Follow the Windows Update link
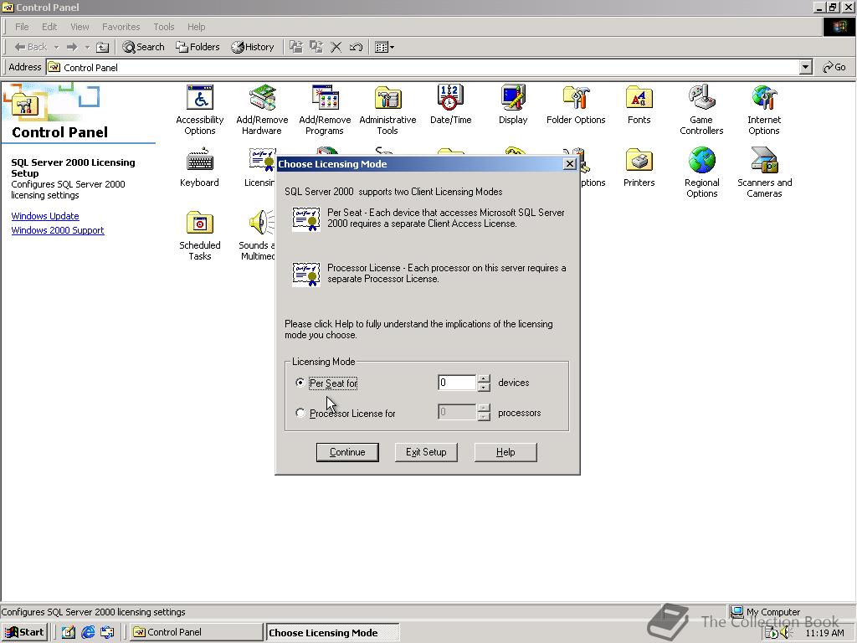Image resolution: width=857 pixels, height=643 pixels. pos(45,216)
